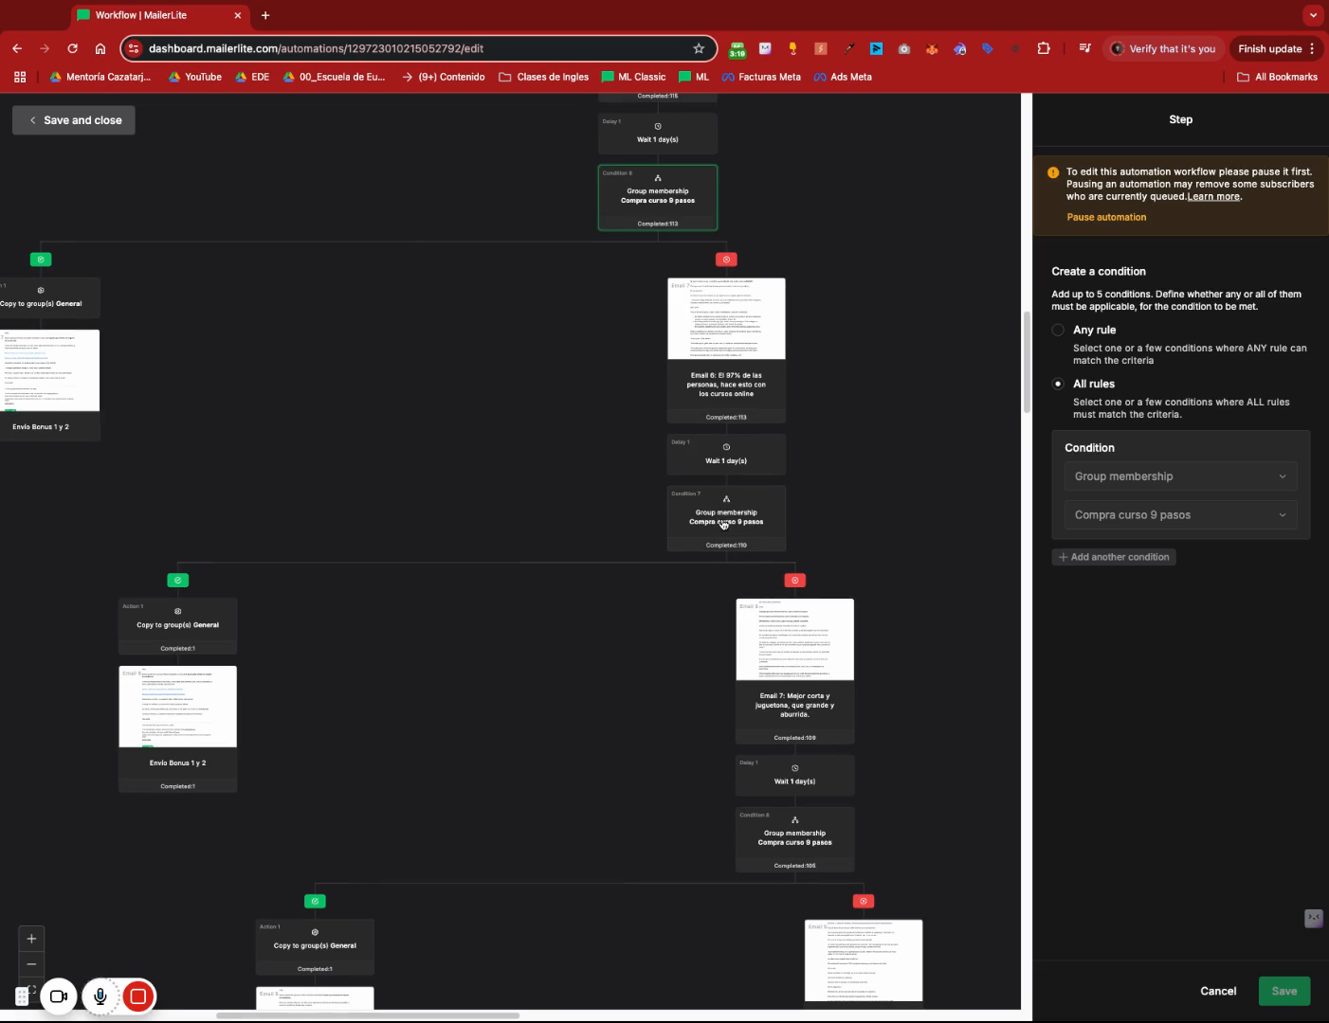1329x1023 pixels.
Task: Select the All rules radio button
Action: pyautogui.click(x=1058, y=384)
